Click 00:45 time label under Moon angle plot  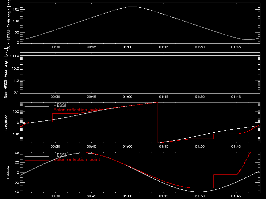click(91, 97)
